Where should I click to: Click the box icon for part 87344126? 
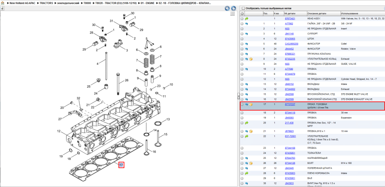point(251,163)
